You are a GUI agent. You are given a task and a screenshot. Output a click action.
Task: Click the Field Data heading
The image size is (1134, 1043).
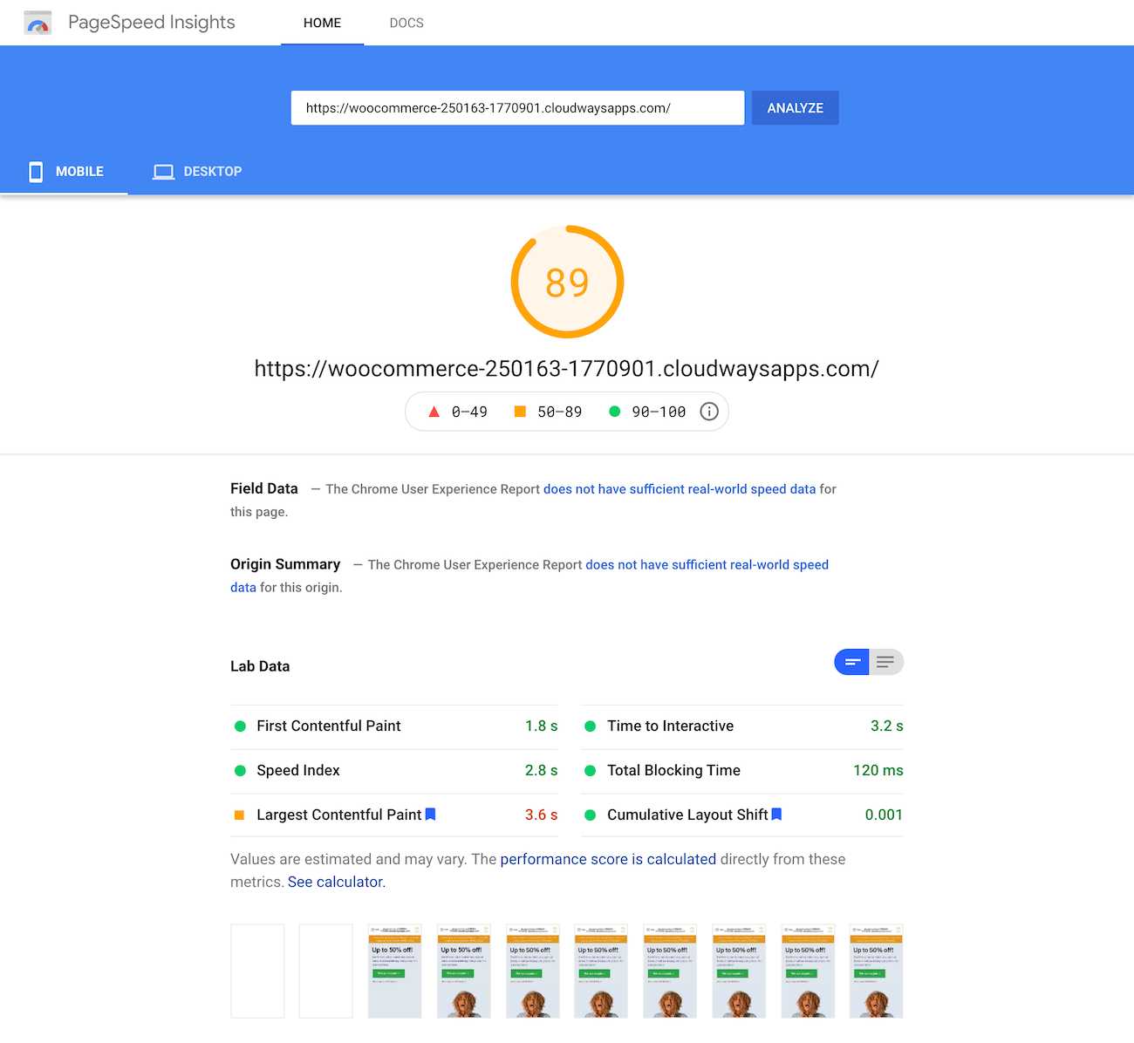tap(264, 488)
